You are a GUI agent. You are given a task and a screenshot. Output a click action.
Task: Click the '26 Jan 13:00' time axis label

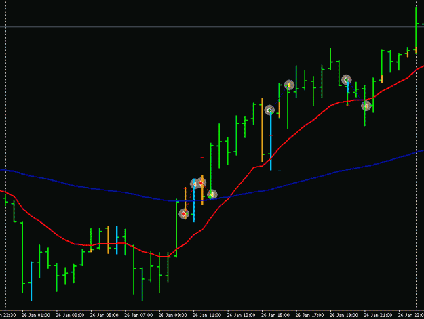point(241,315)
